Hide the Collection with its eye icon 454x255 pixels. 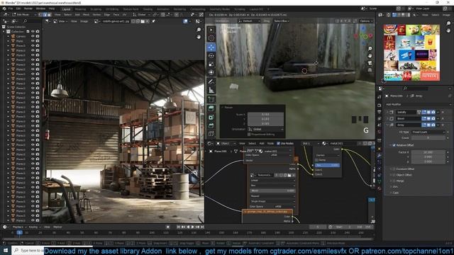point(33,31)
